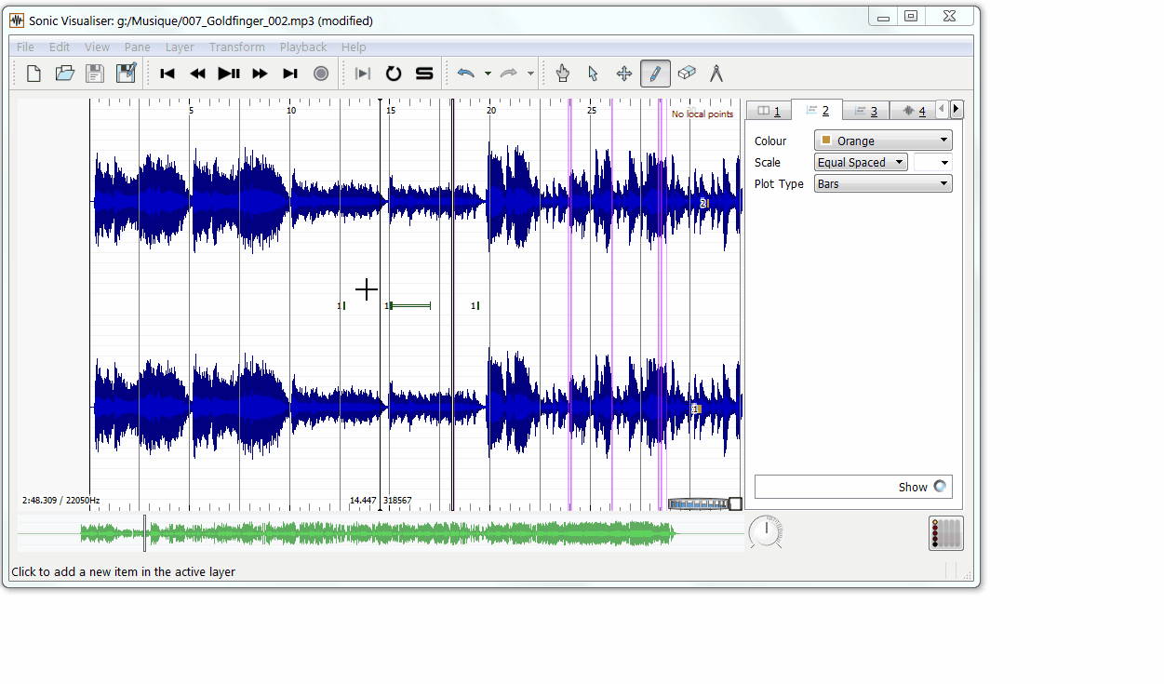The image size is (1164, 684).
Task: Click the green bar item in the centre
Action: coord(409,305)
